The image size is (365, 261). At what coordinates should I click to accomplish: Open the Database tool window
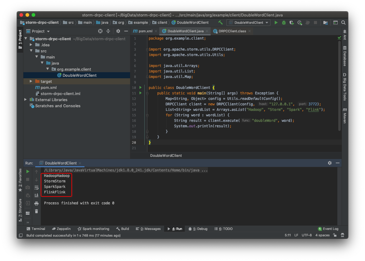tap(345, 56)
